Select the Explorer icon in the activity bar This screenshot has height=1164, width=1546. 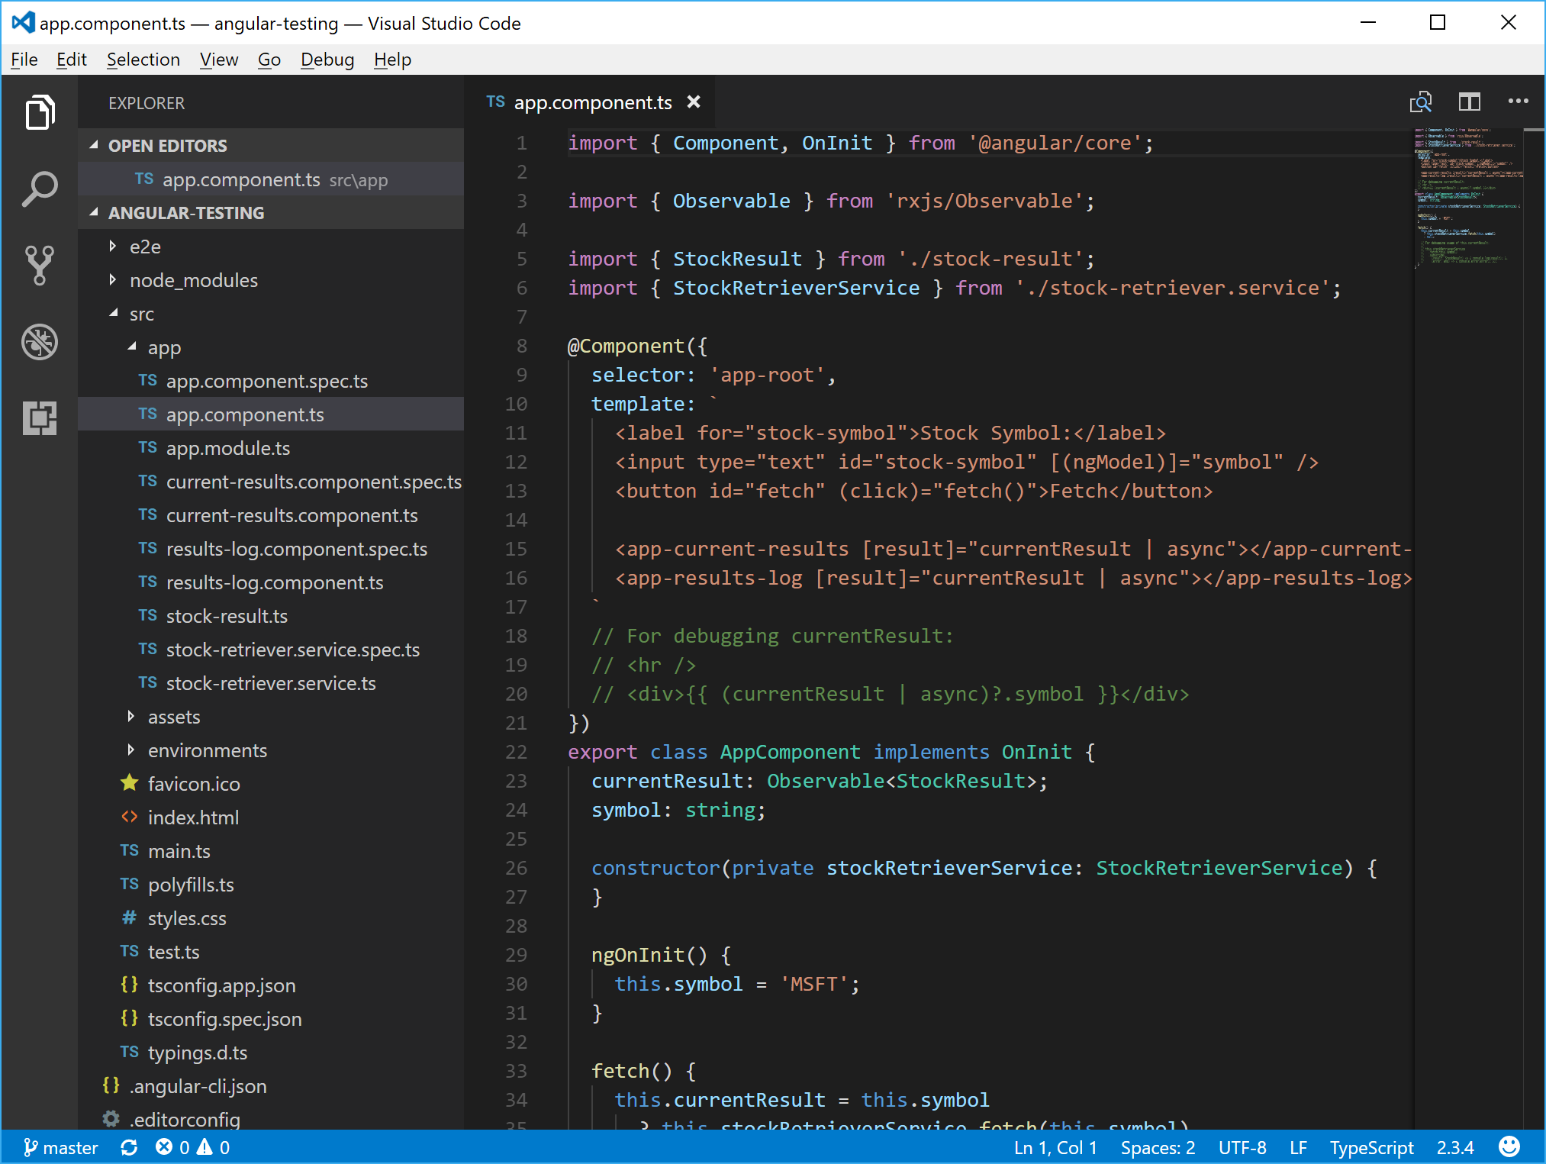tap(40, 112)
